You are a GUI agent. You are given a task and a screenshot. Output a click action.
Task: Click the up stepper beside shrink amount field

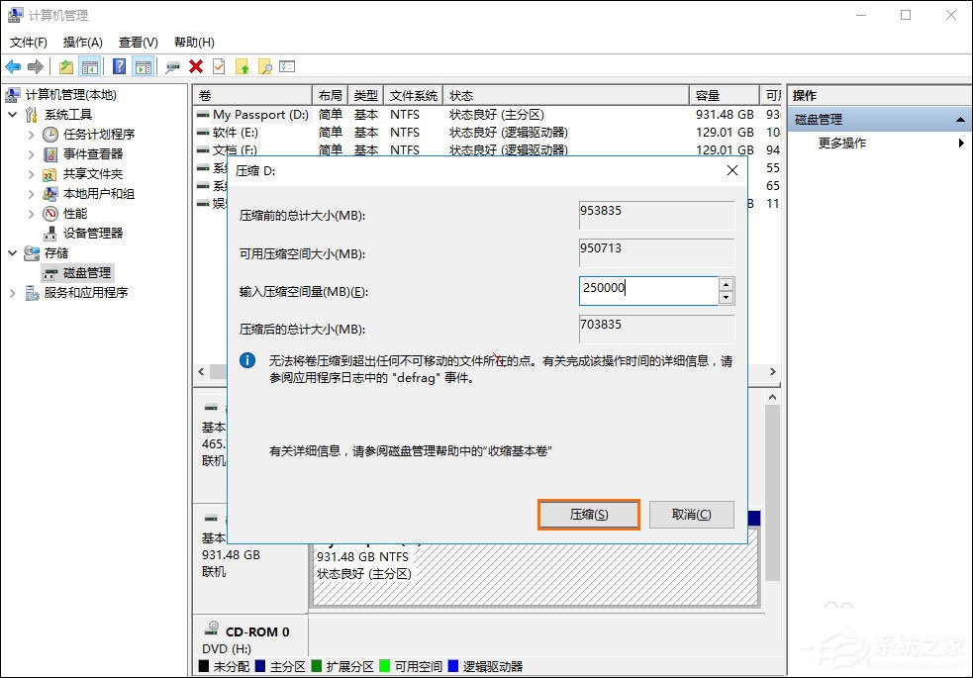click(x=726, y=282)
